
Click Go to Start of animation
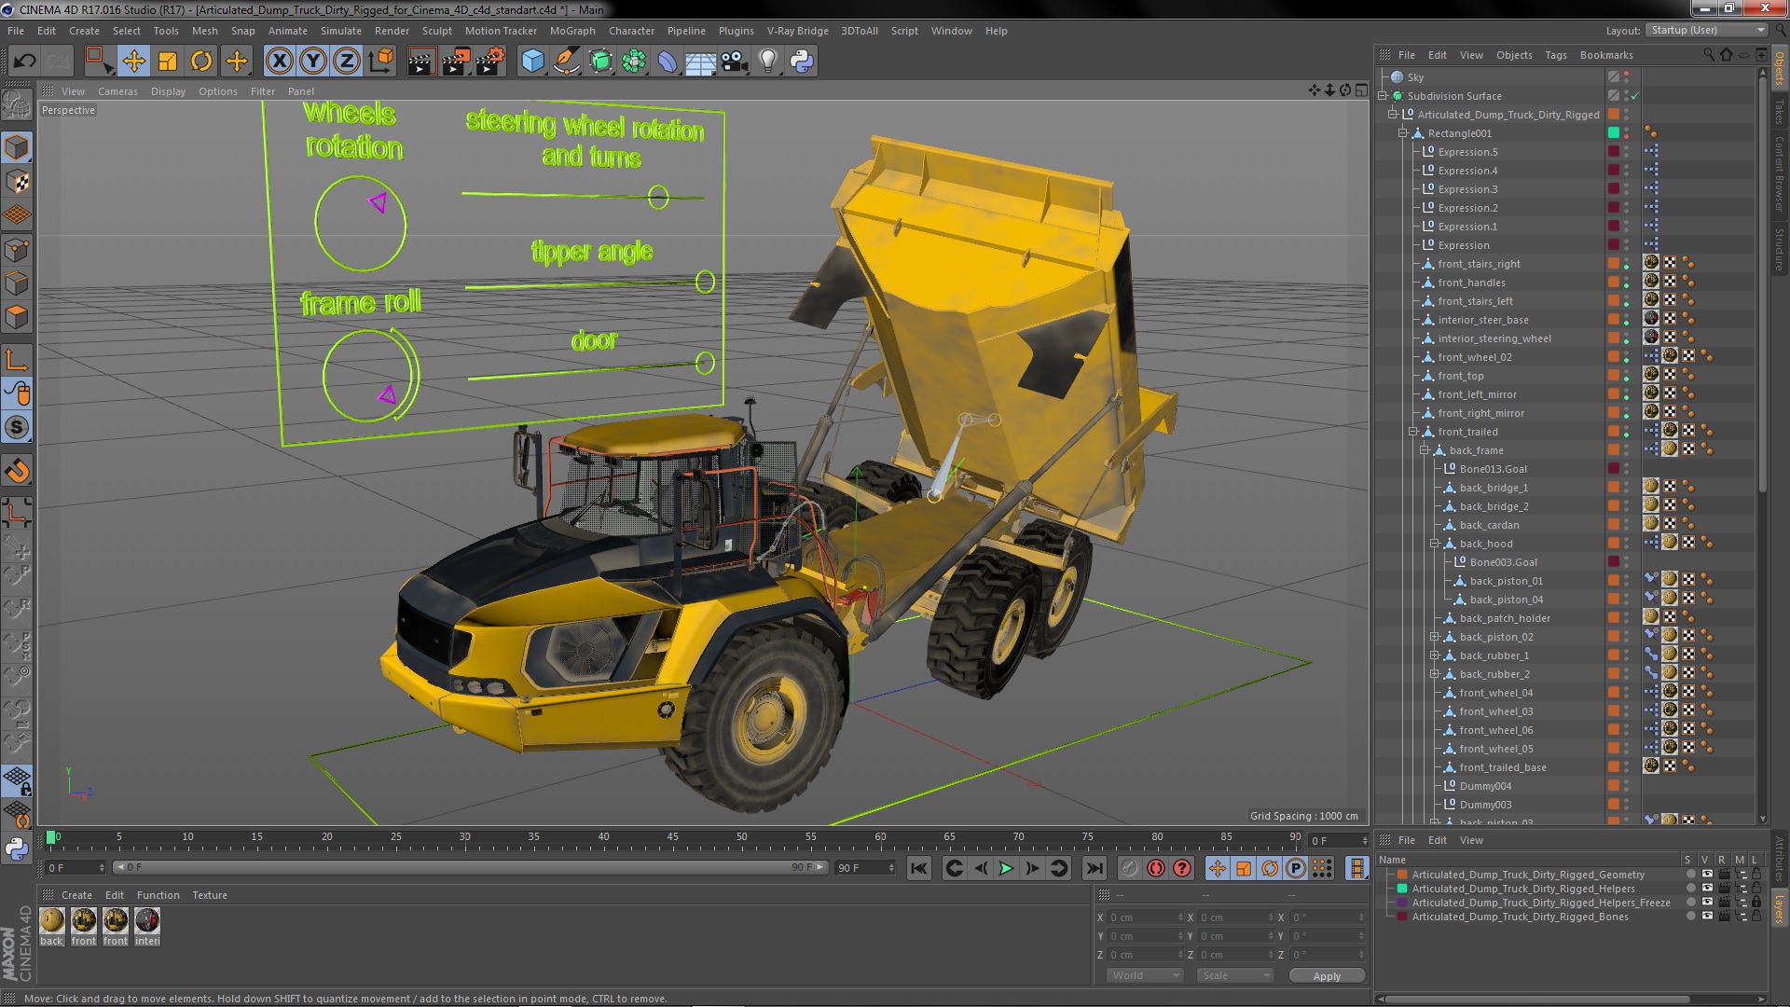[x=919, y=868]
